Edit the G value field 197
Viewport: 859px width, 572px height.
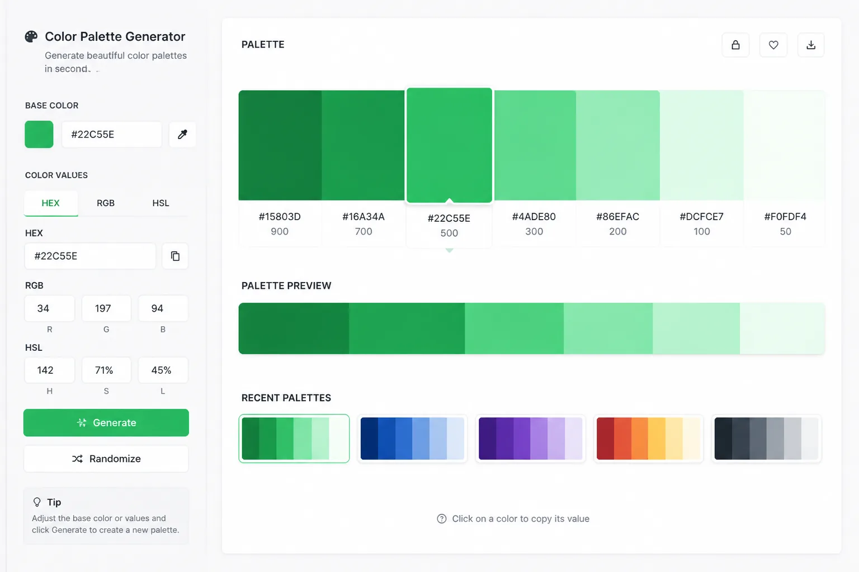tap(106, 308)
